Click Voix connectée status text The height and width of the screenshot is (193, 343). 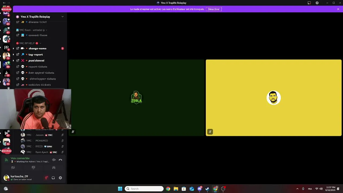(x=20, y=158)
